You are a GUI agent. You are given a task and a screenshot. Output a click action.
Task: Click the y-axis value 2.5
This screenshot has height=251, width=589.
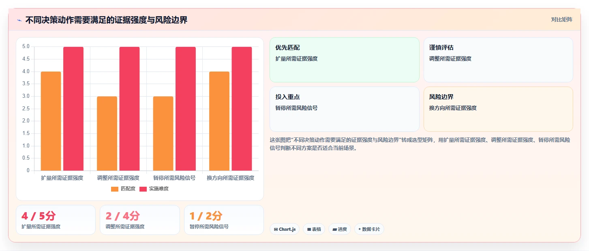(x=26, y=108)
